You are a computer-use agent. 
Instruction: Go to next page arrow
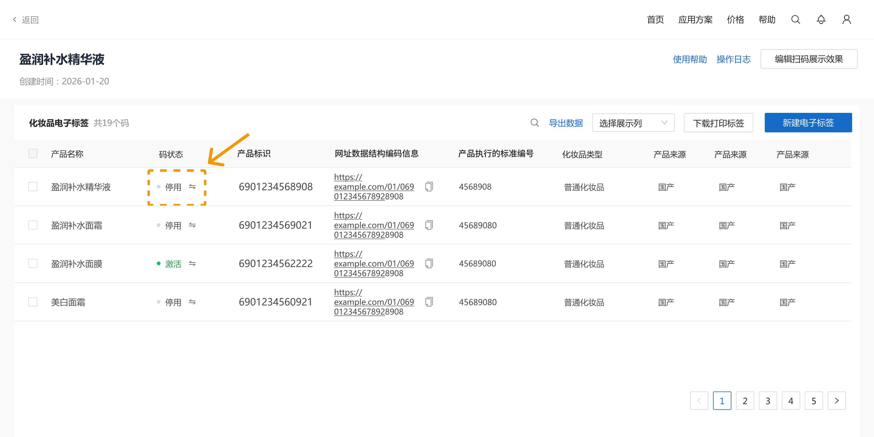[x=836, y=401]
